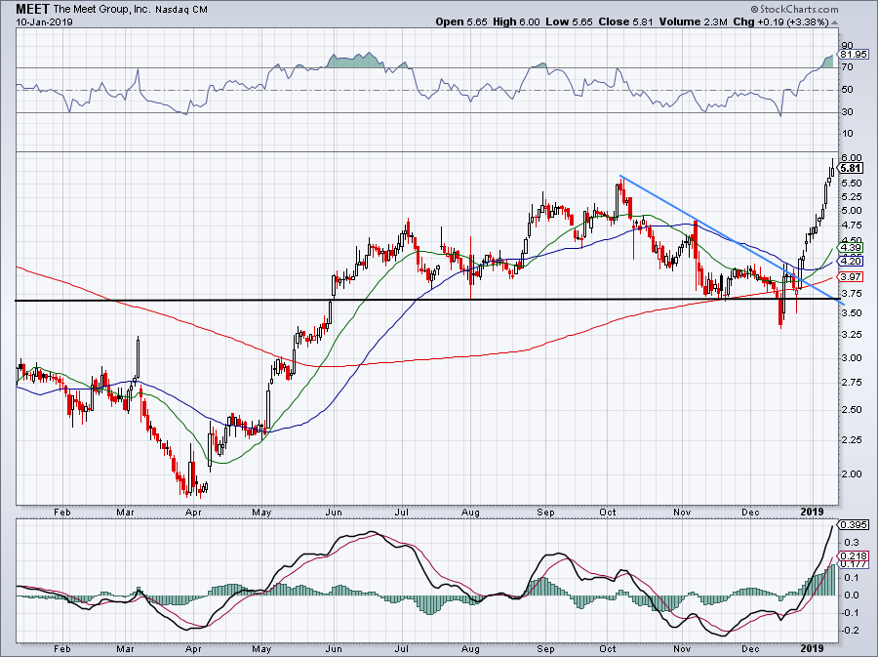Click the MACD histogram tag 0.177
Screen dimensions: 878x657
click(x=854, y=564)
